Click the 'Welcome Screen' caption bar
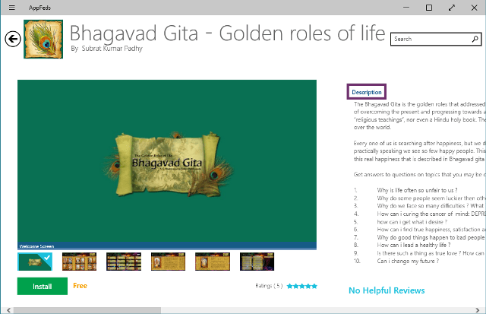Image resolution: width=486 pixels, height=314 pixels. tap(167, 246)
